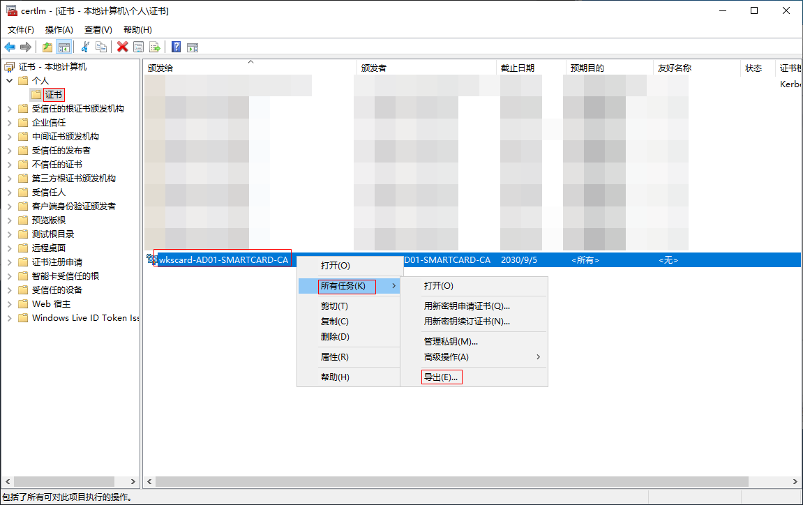Viewport: 803px width, 505px height.
Task: Click the 2030/9/5 expiry date cell
Action: pos(519,260)
